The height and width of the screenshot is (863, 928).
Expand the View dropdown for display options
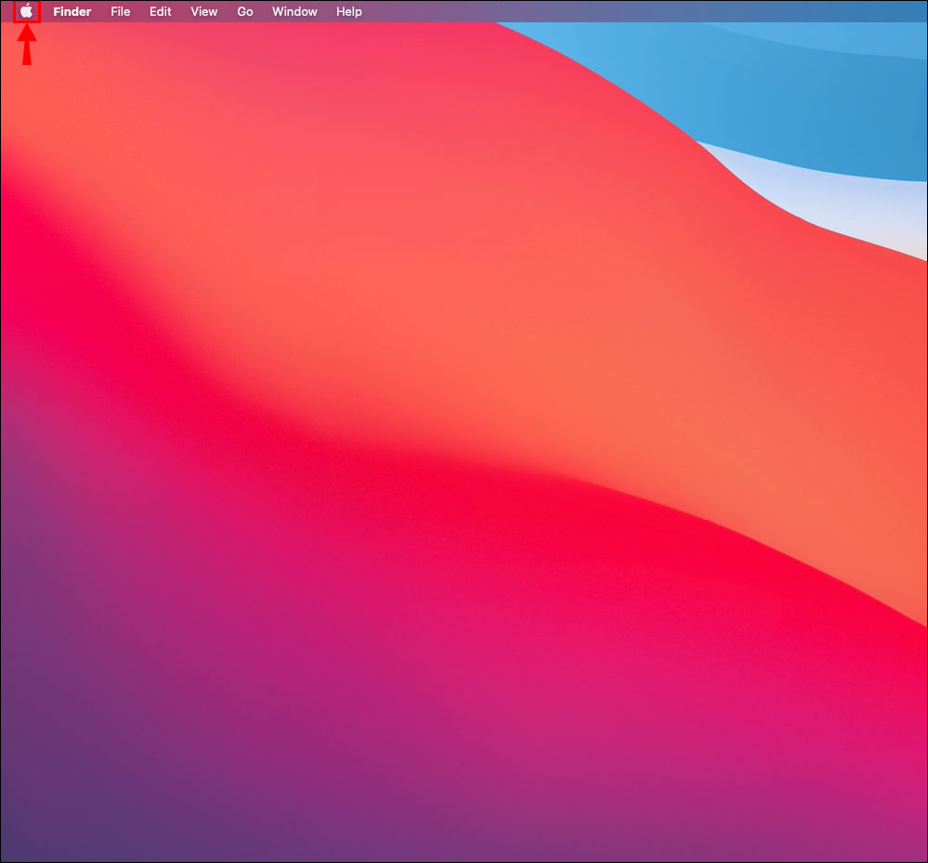(203, 11)
